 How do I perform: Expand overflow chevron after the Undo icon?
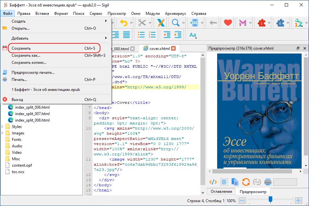point(131,23)
